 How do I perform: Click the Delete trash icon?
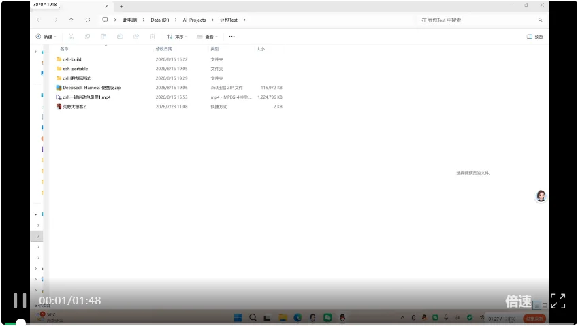click(152, 37)
